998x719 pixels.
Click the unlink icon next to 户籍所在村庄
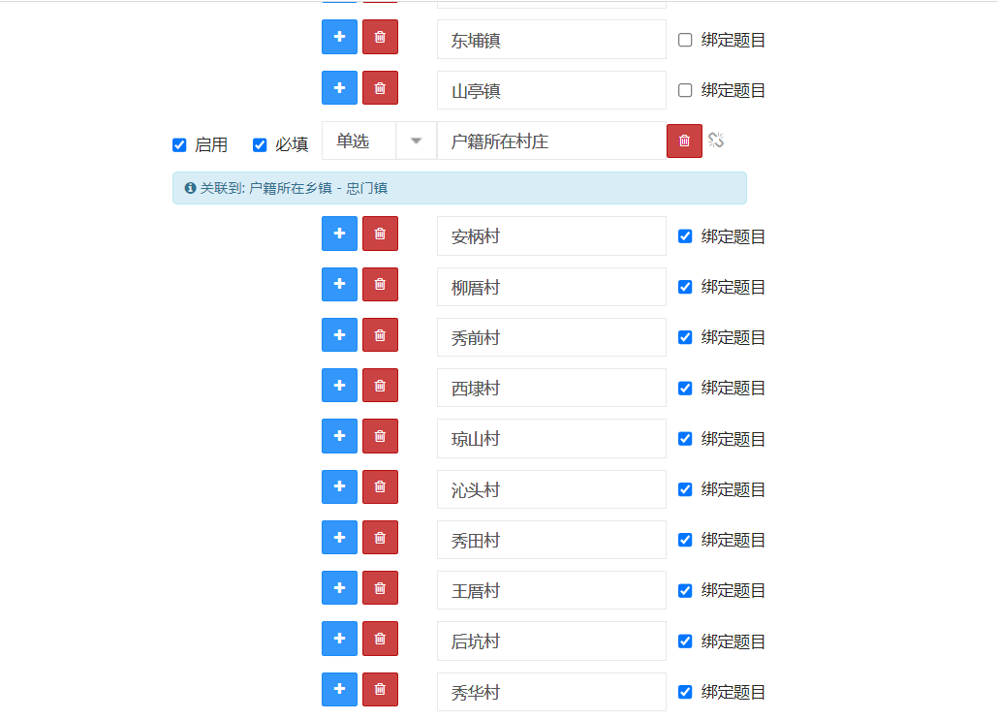[716, 141]
